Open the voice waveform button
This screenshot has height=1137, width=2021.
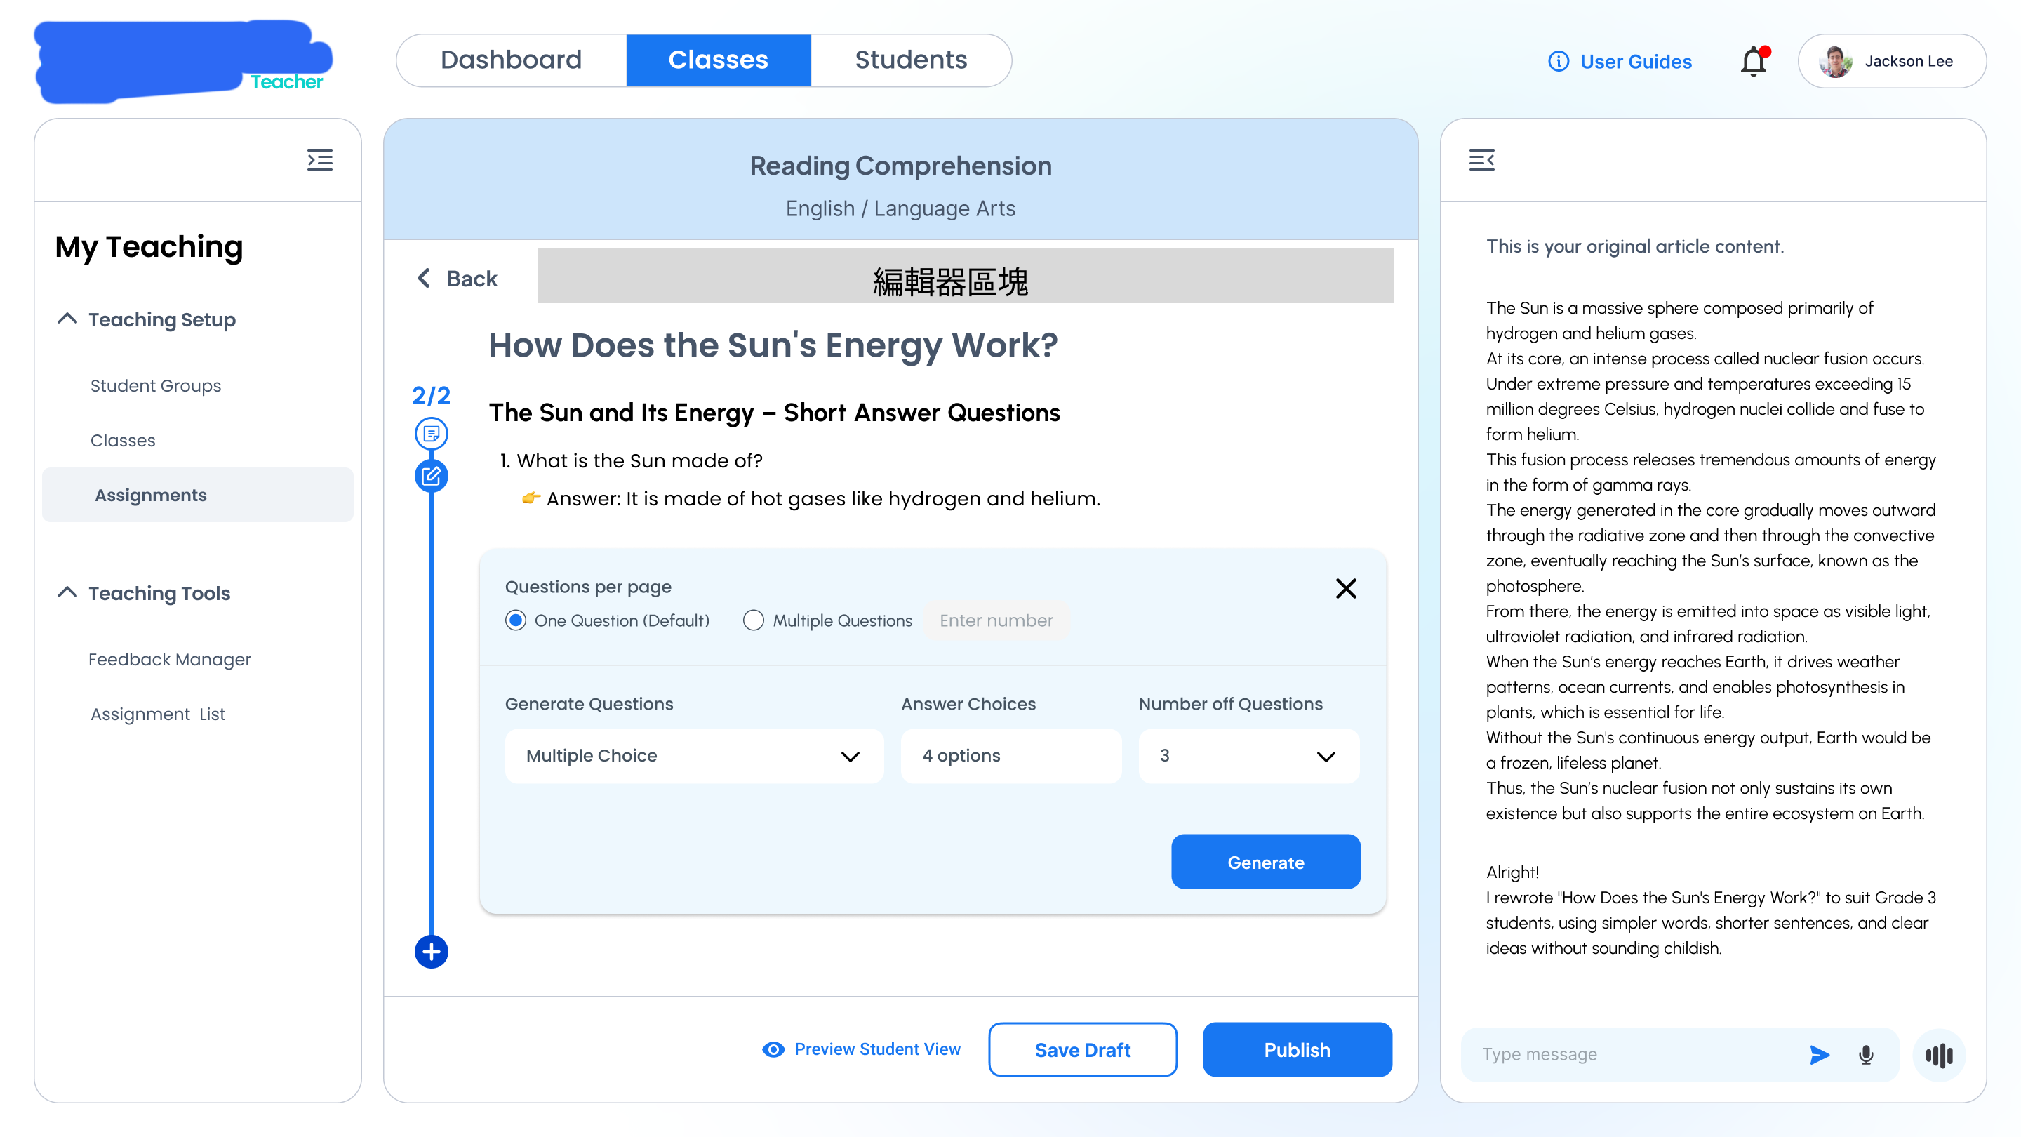pyautogui.click(x=1939, y=1055)
